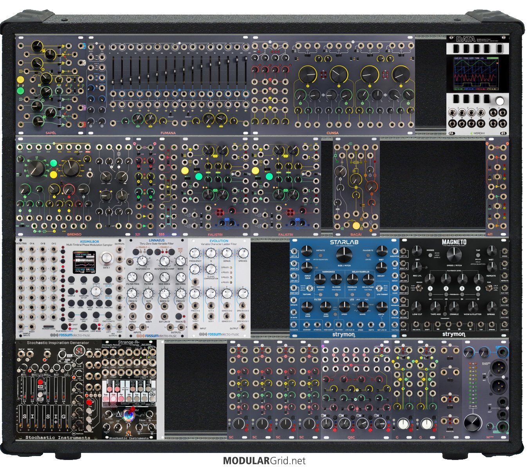Click the TAPE AGE knob on Magneto
Screen dimensions: 529x469
pos(435,306)
